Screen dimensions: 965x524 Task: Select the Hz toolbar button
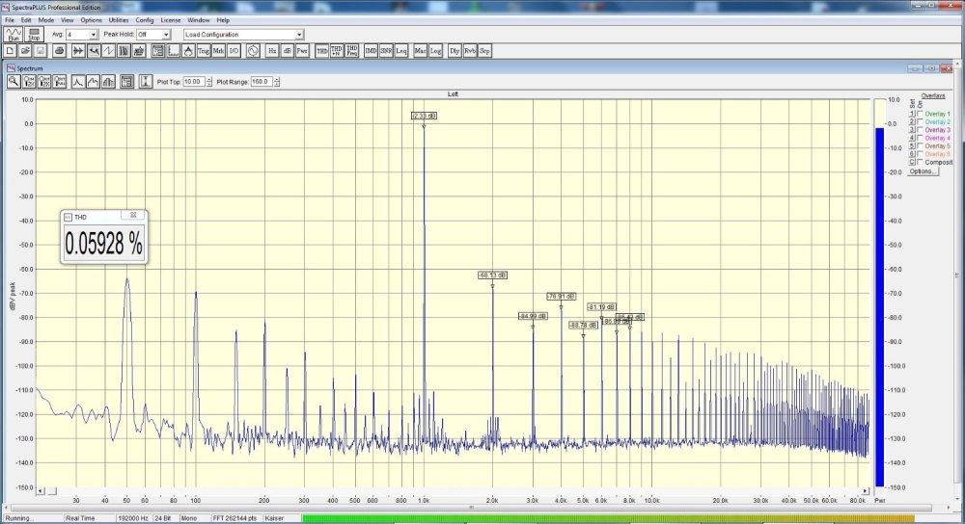[272, 50]
